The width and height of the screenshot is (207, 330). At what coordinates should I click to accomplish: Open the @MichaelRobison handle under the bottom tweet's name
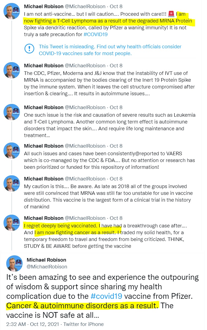tap(47, 266)
